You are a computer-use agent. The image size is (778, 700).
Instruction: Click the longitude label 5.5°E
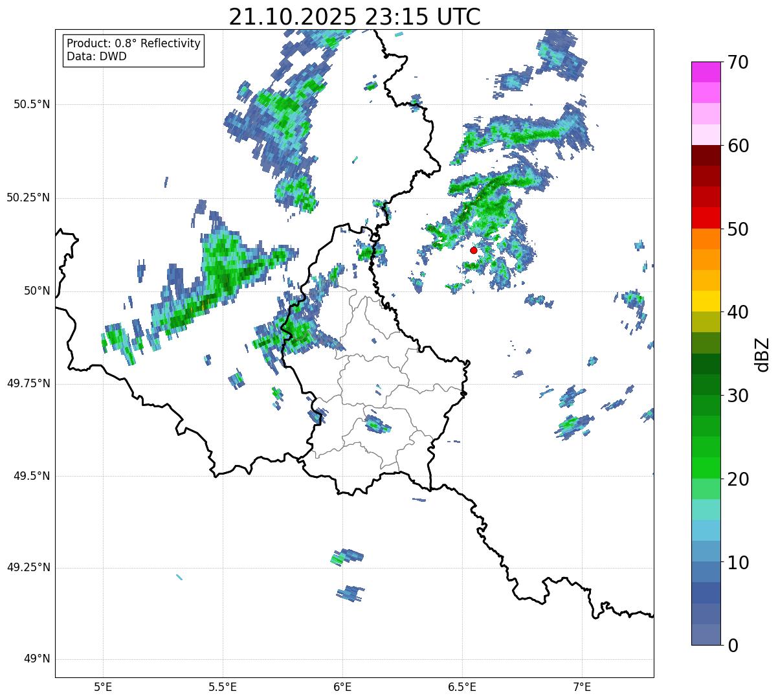pyautogui.click(x=223, y=687)
